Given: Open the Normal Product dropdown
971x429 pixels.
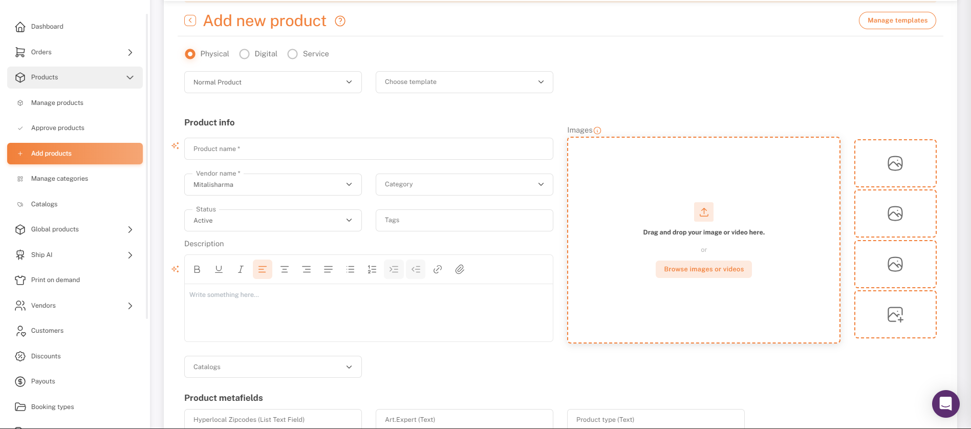Looking at the screenshot, I should point(273,82).
